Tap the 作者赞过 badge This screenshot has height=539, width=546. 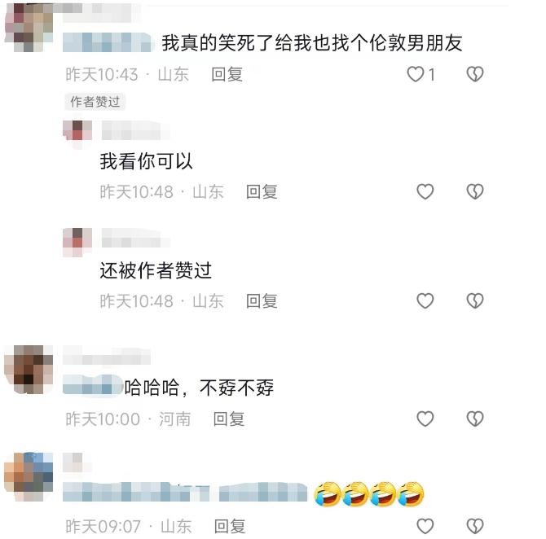[x=95, y=102]
